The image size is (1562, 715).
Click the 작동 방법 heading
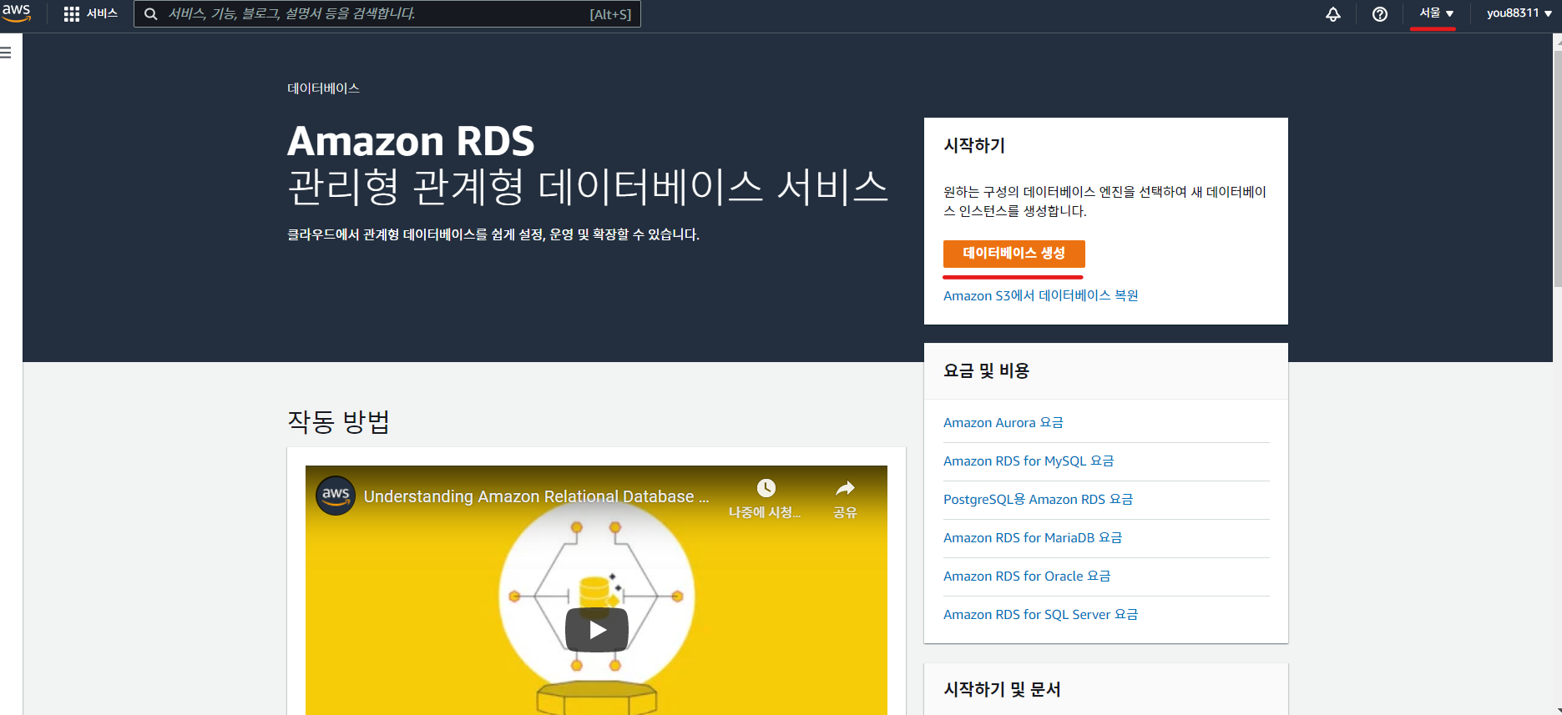[338, 421]
